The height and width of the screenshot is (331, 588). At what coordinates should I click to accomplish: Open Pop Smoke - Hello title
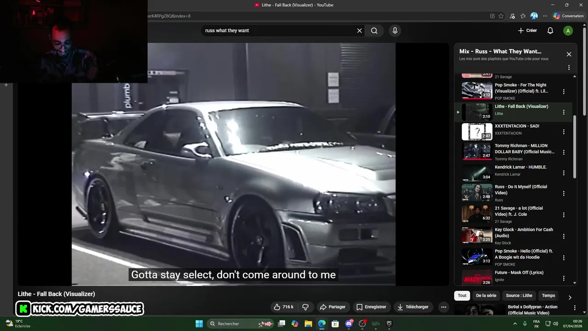(524, 254)
